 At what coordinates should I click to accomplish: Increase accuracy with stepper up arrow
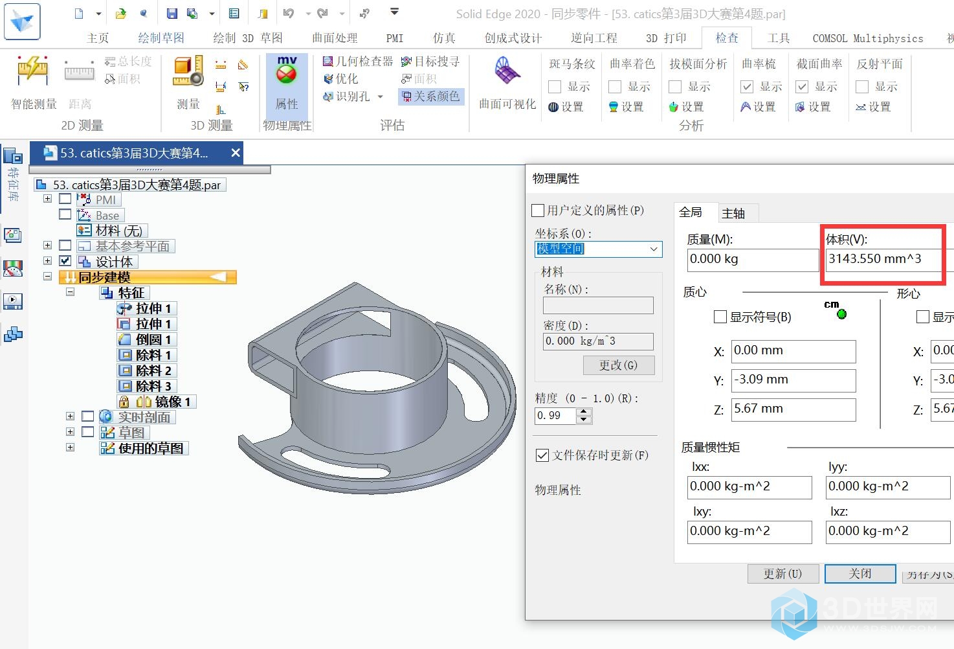(584, 411)
